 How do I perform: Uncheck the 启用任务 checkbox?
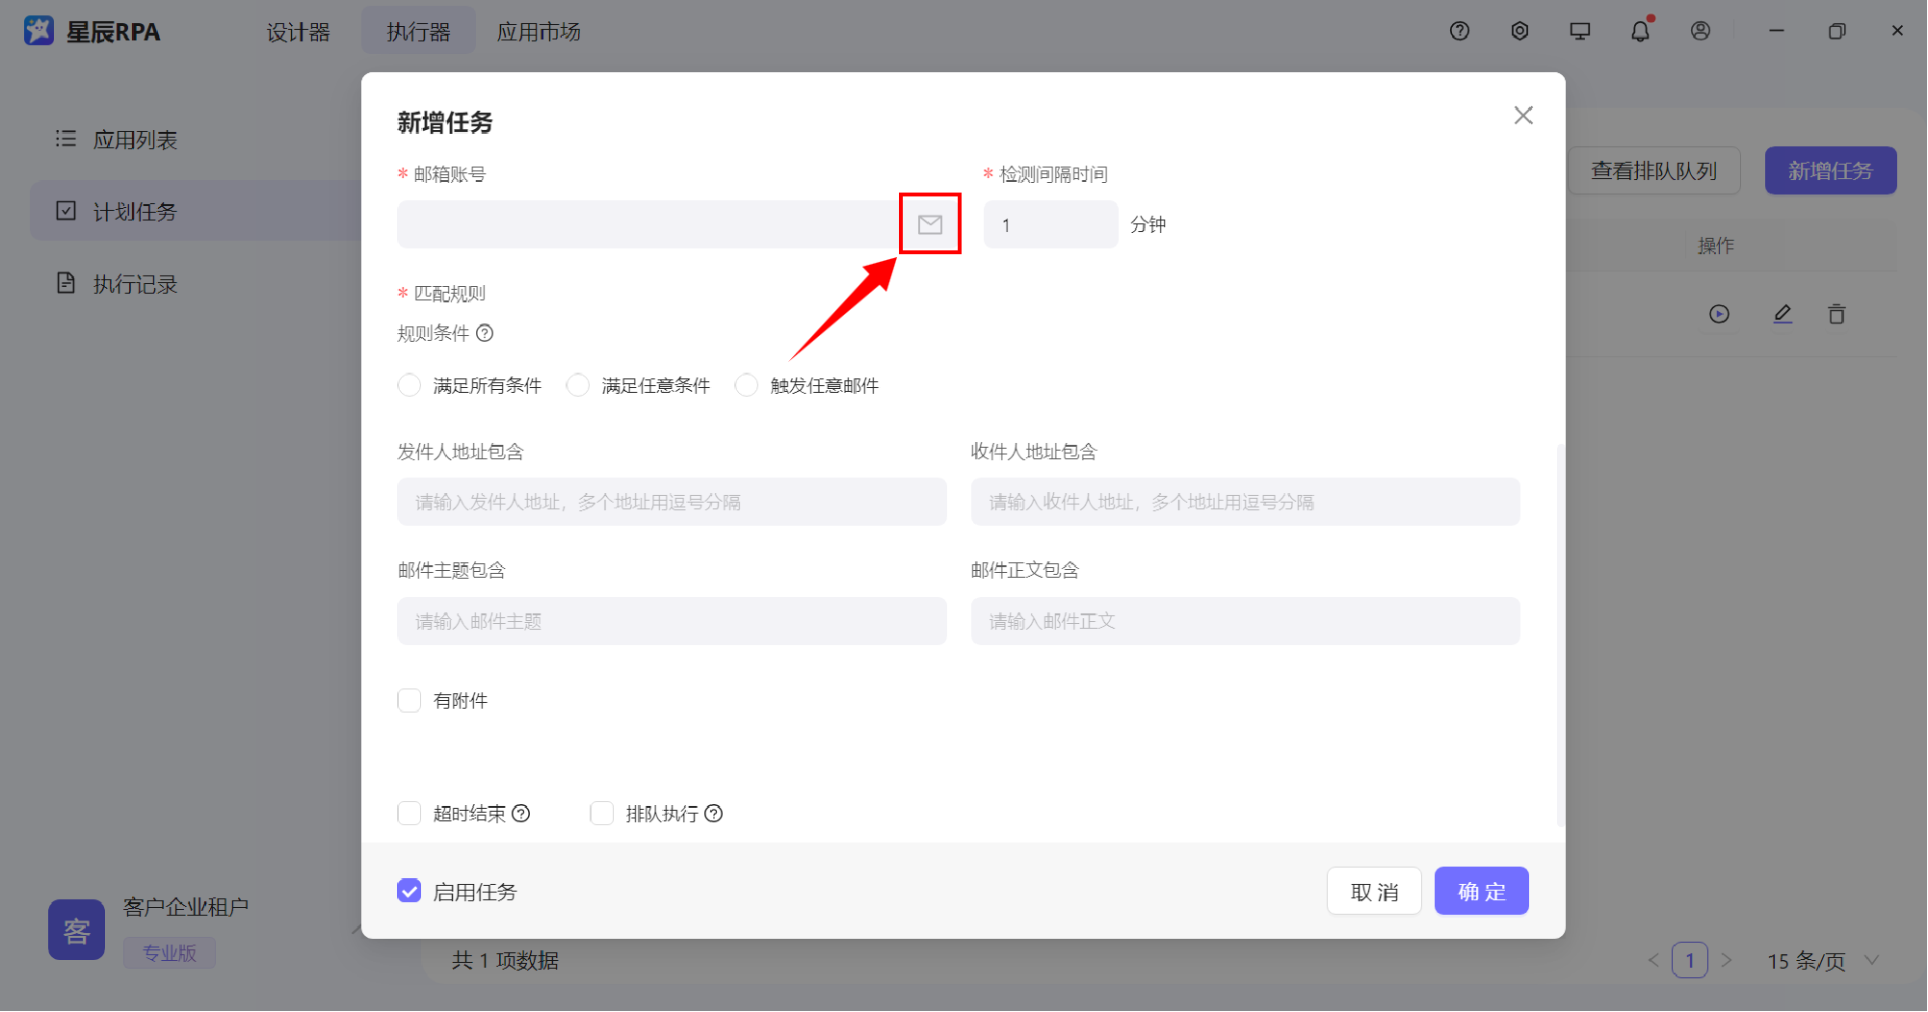pos(409,891)
